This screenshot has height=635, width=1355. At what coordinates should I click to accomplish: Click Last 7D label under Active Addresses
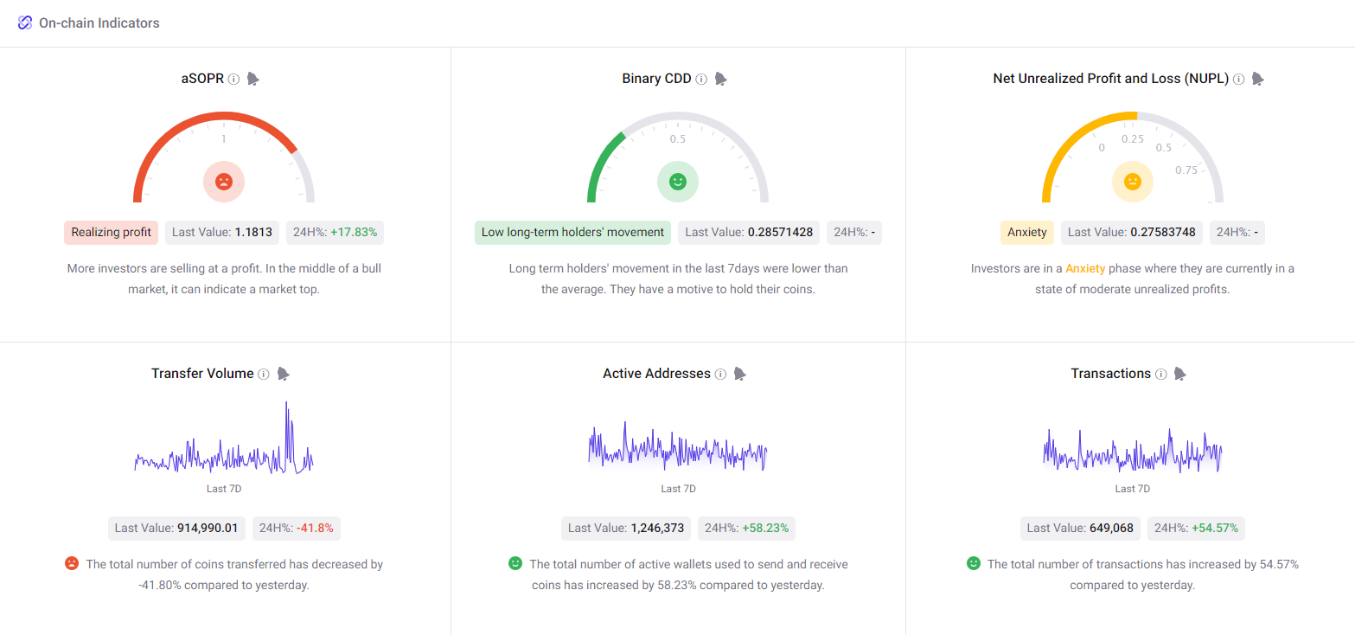(678, 489)
